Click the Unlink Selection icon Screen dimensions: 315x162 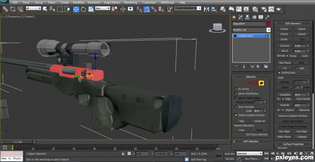(13, 9)
